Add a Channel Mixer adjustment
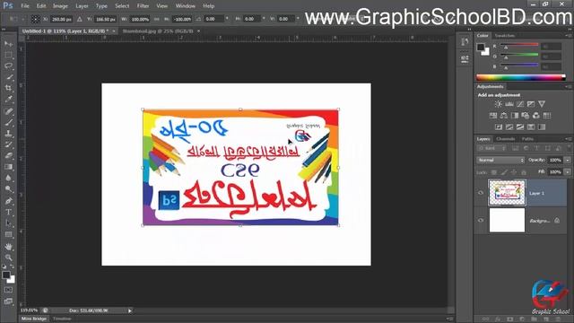 (x=536, y=116)
